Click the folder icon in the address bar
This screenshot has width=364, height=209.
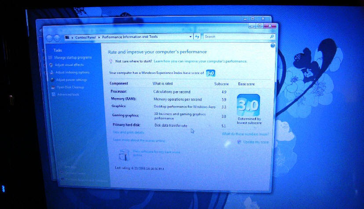click(x=67, y=37)
